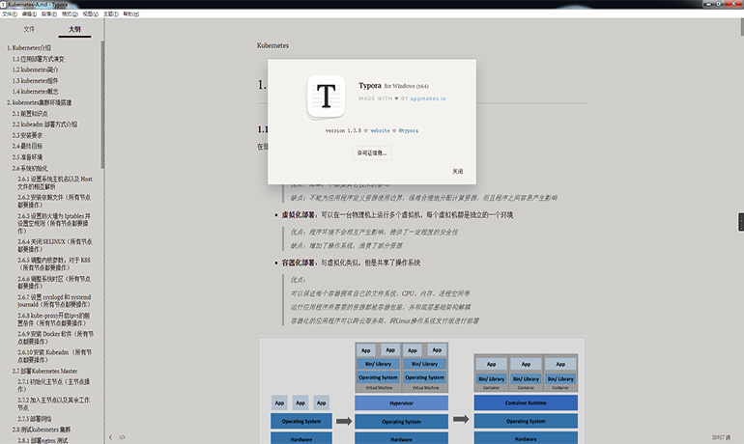Jump to outline item 2.2 kubeadm 部署方式介绍
Image resolution: width=744 pixels, height=444 pixels.
[x=44, y=125]
